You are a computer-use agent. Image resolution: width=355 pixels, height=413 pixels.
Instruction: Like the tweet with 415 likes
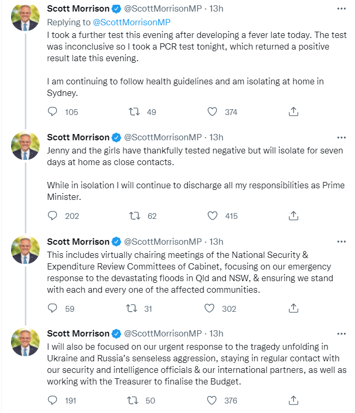(213, 216)
